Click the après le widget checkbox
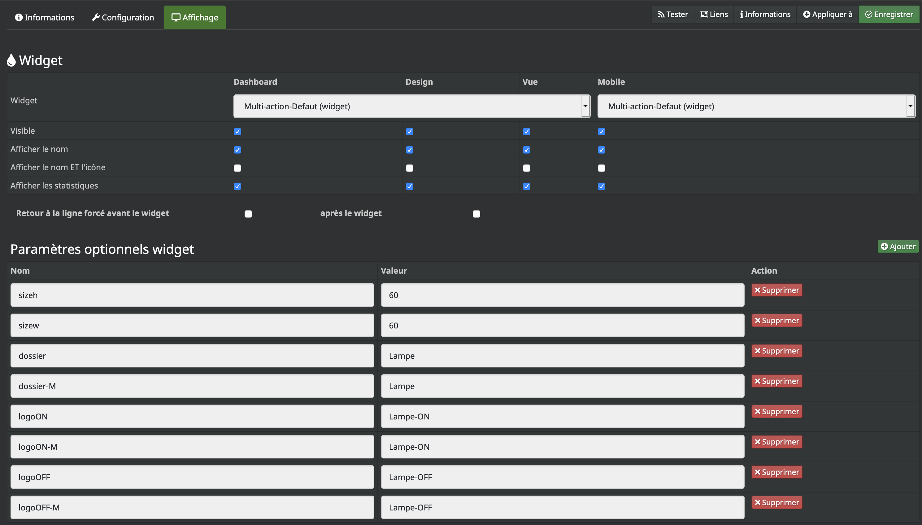This screenshot has width=922, height=525. tap(476, 213)
